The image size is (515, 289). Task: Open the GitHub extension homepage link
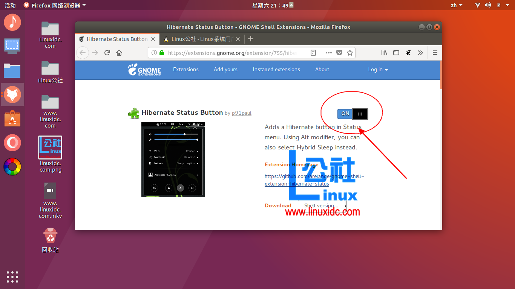314,180
